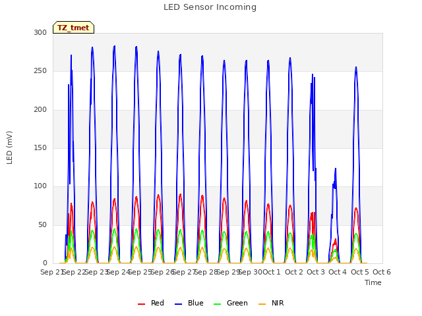The height and width of the screenshot is (316, 422).
Task: Toggle the Green series in legend
Action: pyautogui.click(x=230, y=303)
